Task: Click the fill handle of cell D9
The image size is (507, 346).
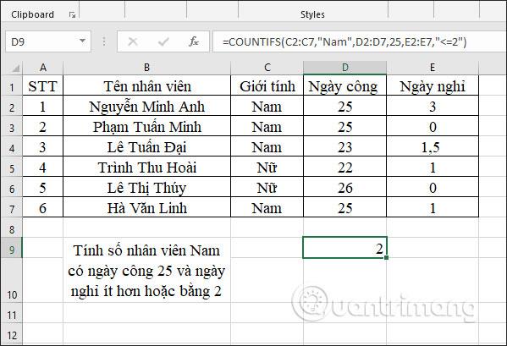Action: pyautogui.click(x=387, y=258)
